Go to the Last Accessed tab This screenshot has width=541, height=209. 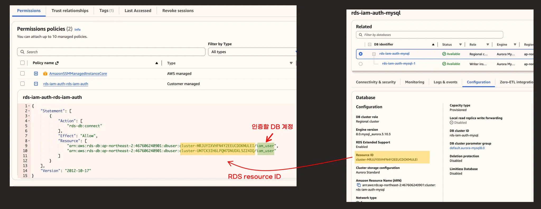pos(138,11)
